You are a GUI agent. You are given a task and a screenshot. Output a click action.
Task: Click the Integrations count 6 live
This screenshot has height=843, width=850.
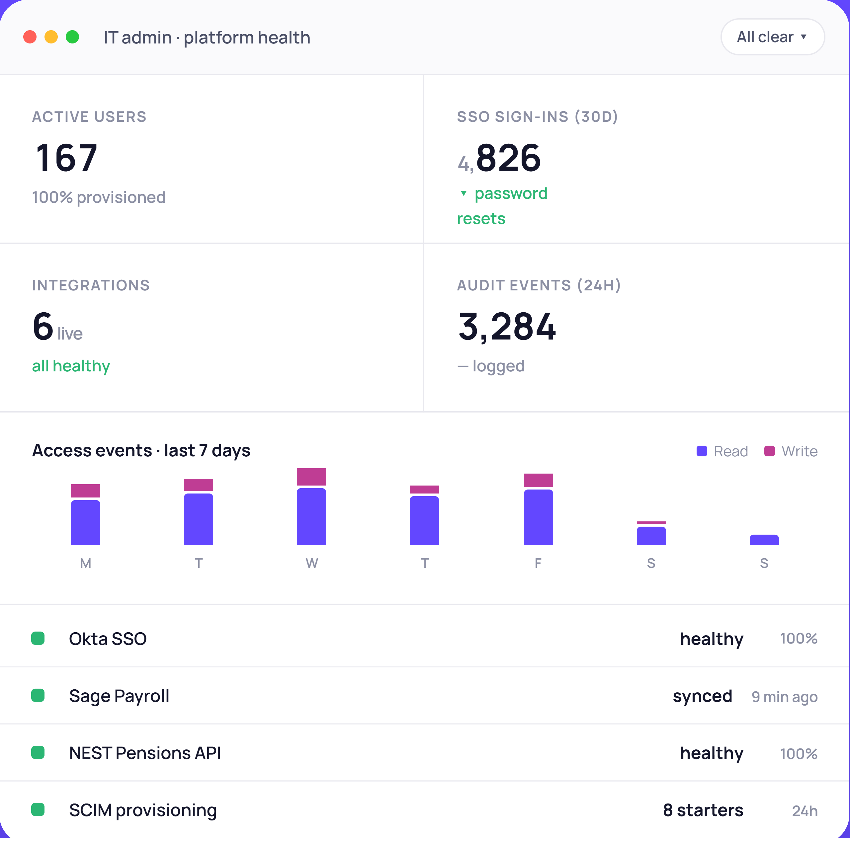pos(57,327)
